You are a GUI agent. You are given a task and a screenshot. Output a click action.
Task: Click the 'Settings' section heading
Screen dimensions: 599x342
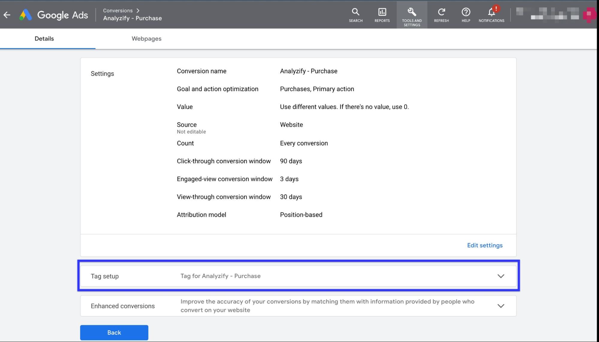(102, 74)
